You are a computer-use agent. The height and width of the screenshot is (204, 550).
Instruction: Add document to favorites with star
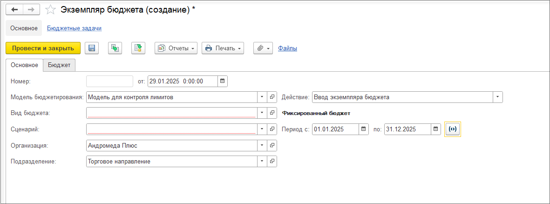tap(51, 10)
